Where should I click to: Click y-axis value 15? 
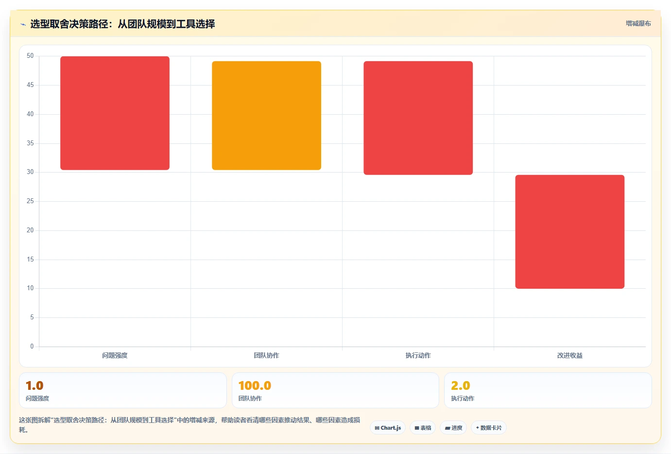(30, 260)
